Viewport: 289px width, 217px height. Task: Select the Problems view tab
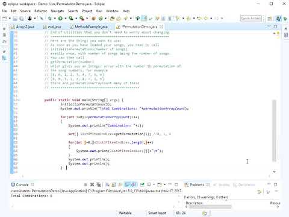[197, 184]
